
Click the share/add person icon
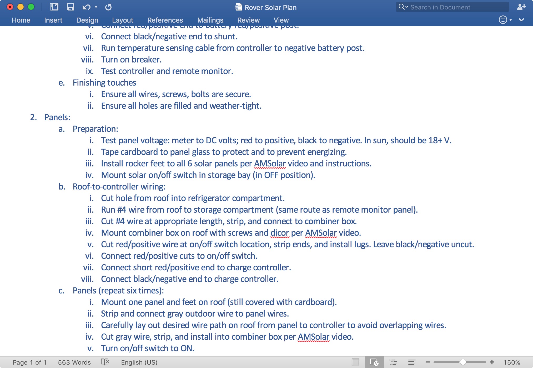tap(521, 7)
